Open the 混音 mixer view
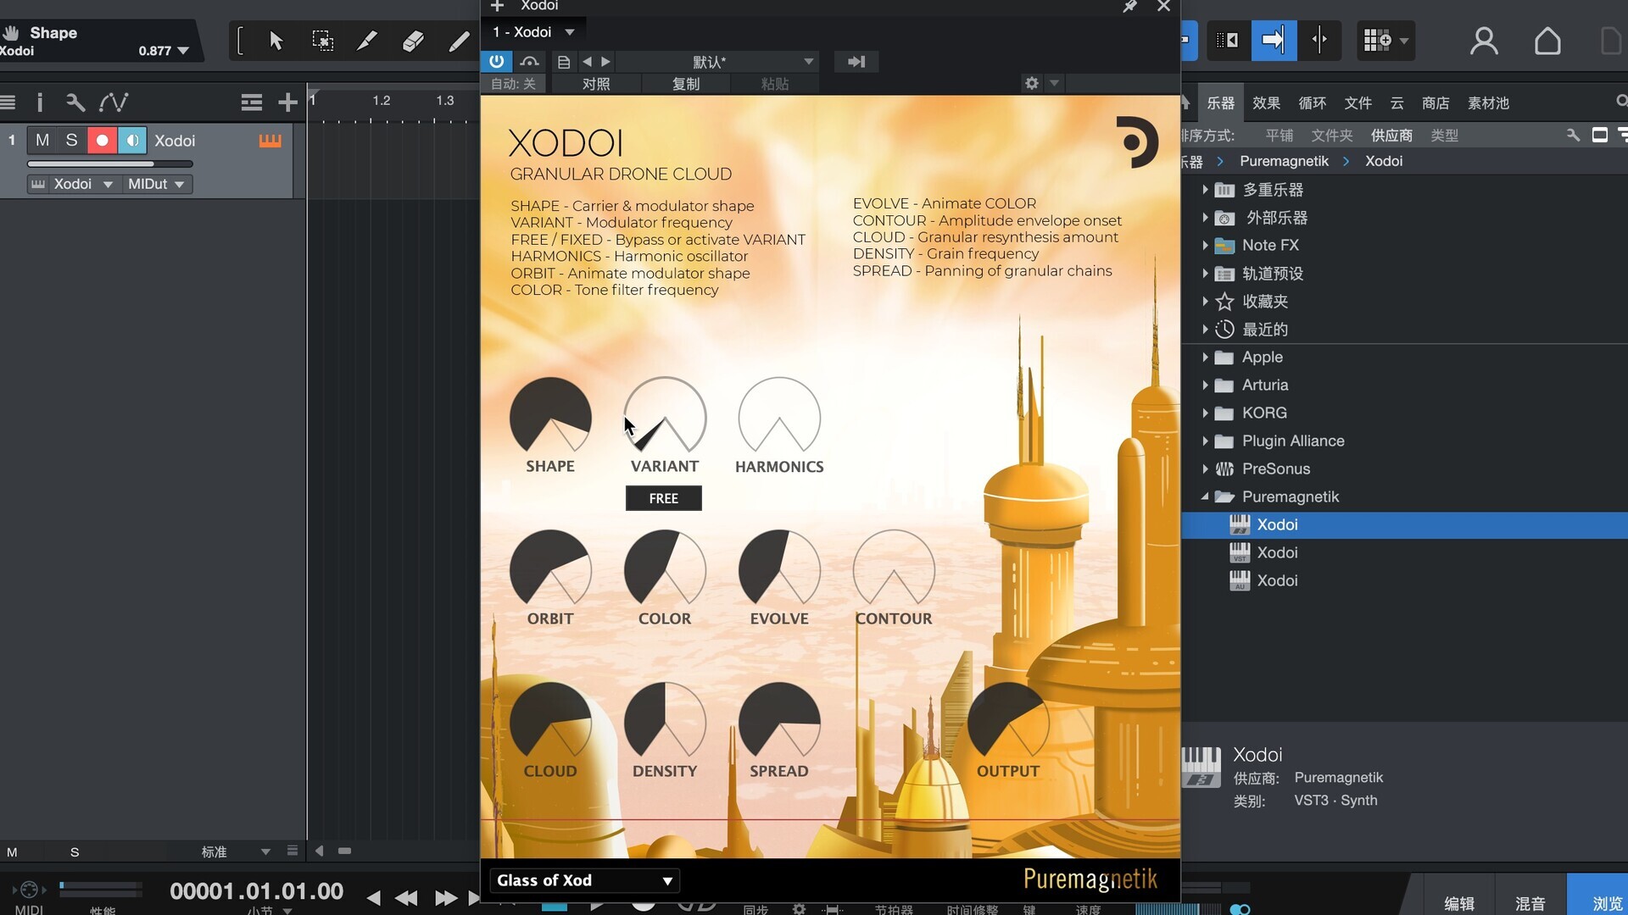The width and height of the screenshot is (1628, 915). click(1530, 903)
